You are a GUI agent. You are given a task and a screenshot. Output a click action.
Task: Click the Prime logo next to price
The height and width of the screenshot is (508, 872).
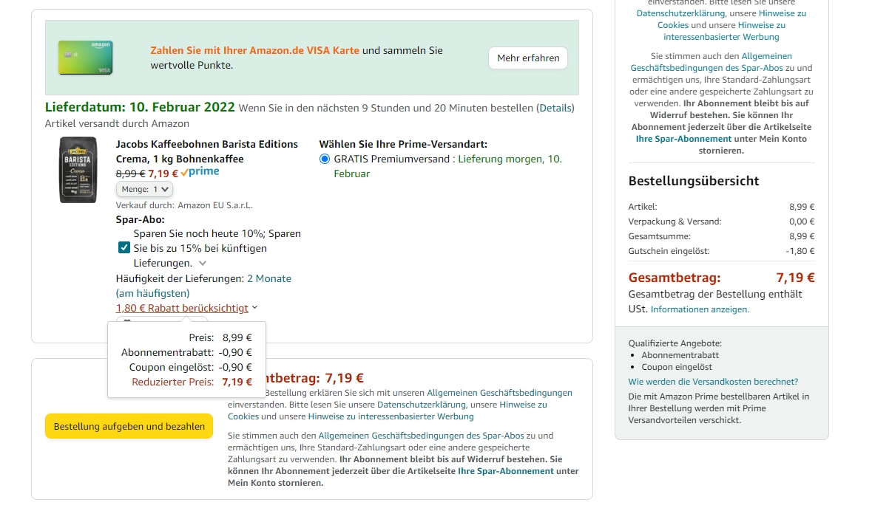tap(200, 172)
